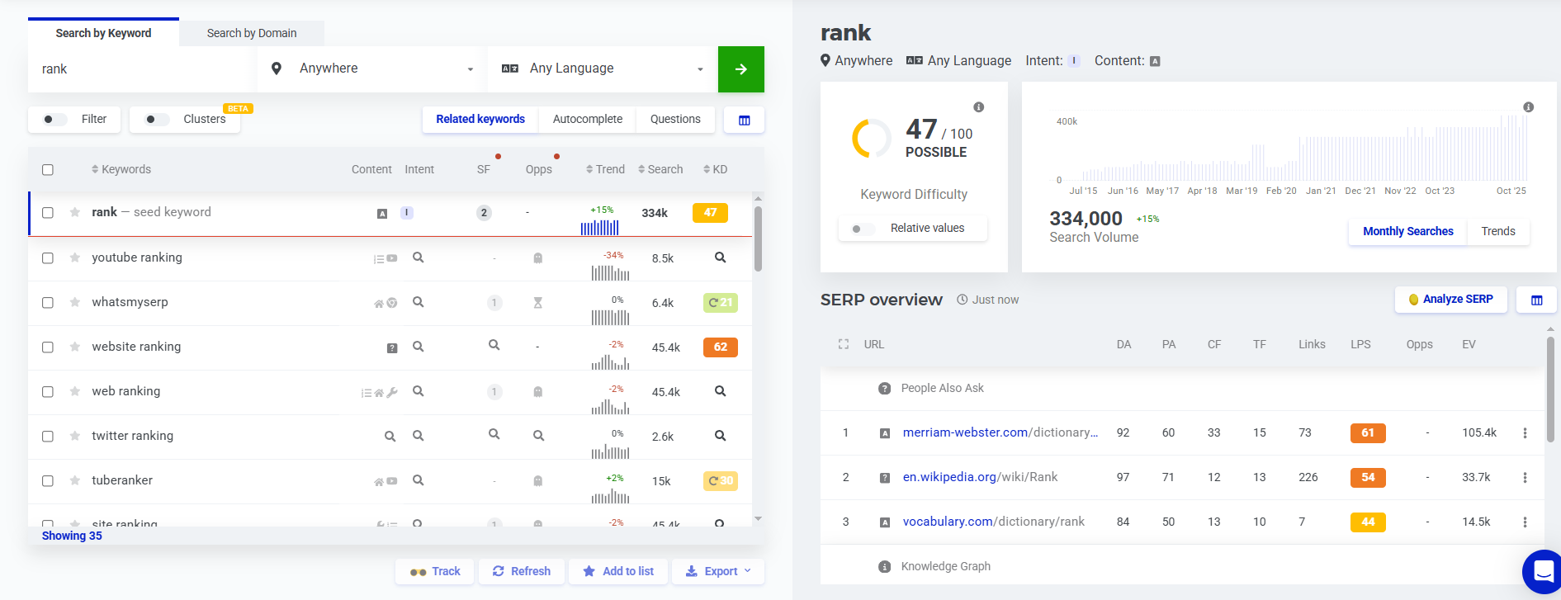Open column settings above the keywords table
The width and height of the screenshot is (1561, 600).
(x=744, y=120)
